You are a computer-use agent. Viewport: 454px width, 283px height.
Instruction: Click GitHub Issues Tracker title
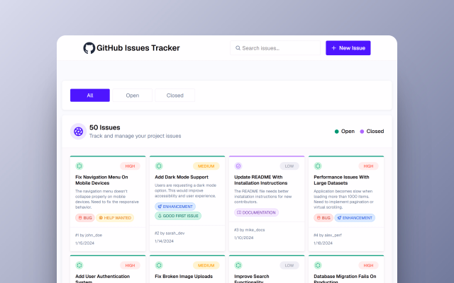point(138,48)
